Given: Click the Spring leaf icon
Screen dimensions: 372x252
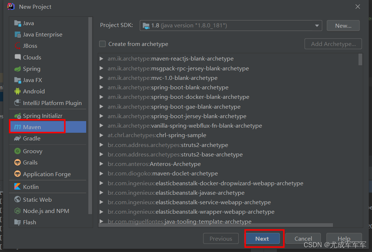Looking at the screenshot, I should (x=18, y=69).
